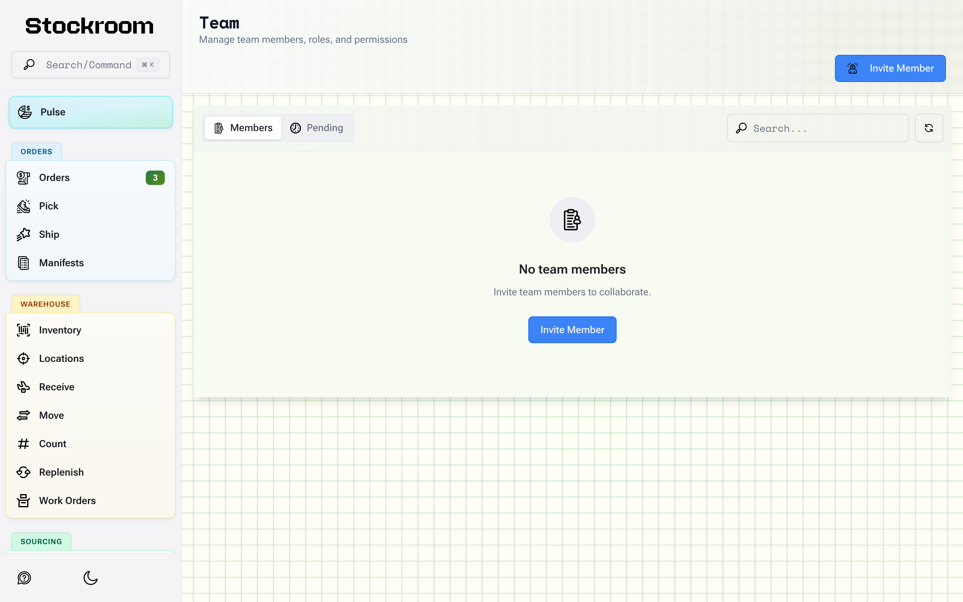963x602 pixels.
Task: Click the Stockroom logo
Action: tap(90, 26)
